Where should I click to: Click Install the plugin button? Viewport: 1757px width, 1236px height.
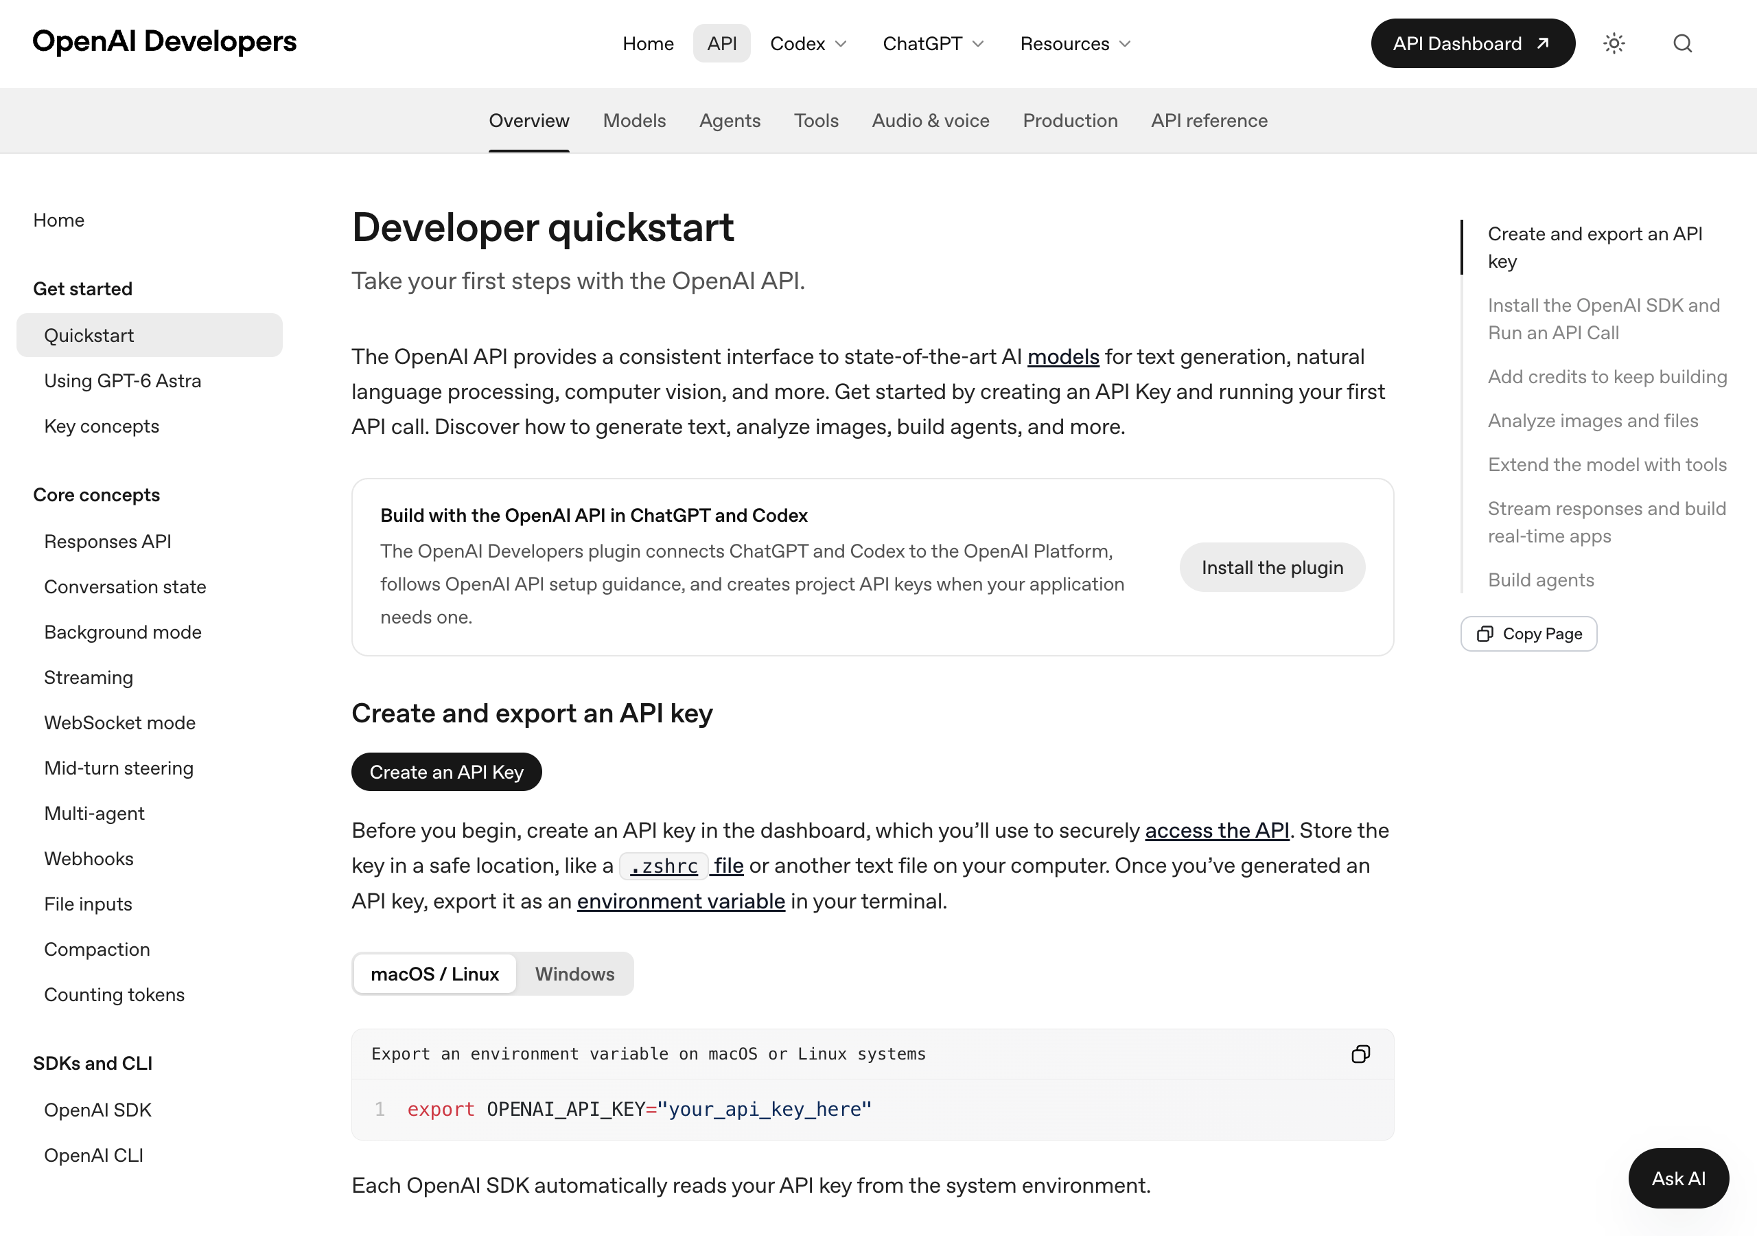(x=1272, y=567)
